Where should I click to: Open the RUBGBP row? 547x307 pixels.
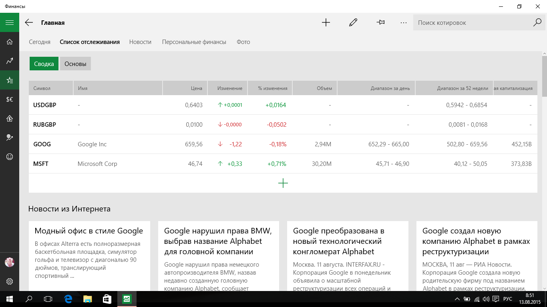(x=283, y=125)
